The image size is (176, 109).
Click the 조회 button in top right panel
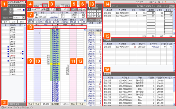tap(172, 6)
